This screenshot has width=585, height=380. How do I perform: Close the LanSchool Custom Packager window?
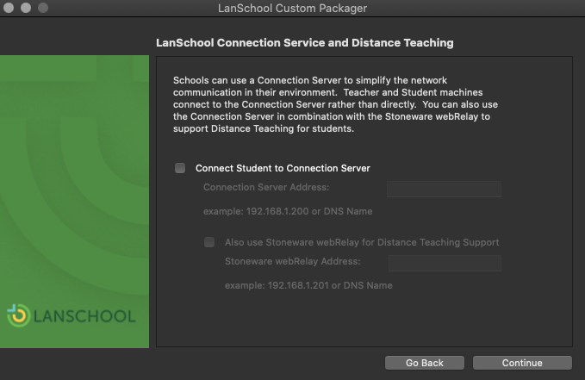[x=9, y=8]
